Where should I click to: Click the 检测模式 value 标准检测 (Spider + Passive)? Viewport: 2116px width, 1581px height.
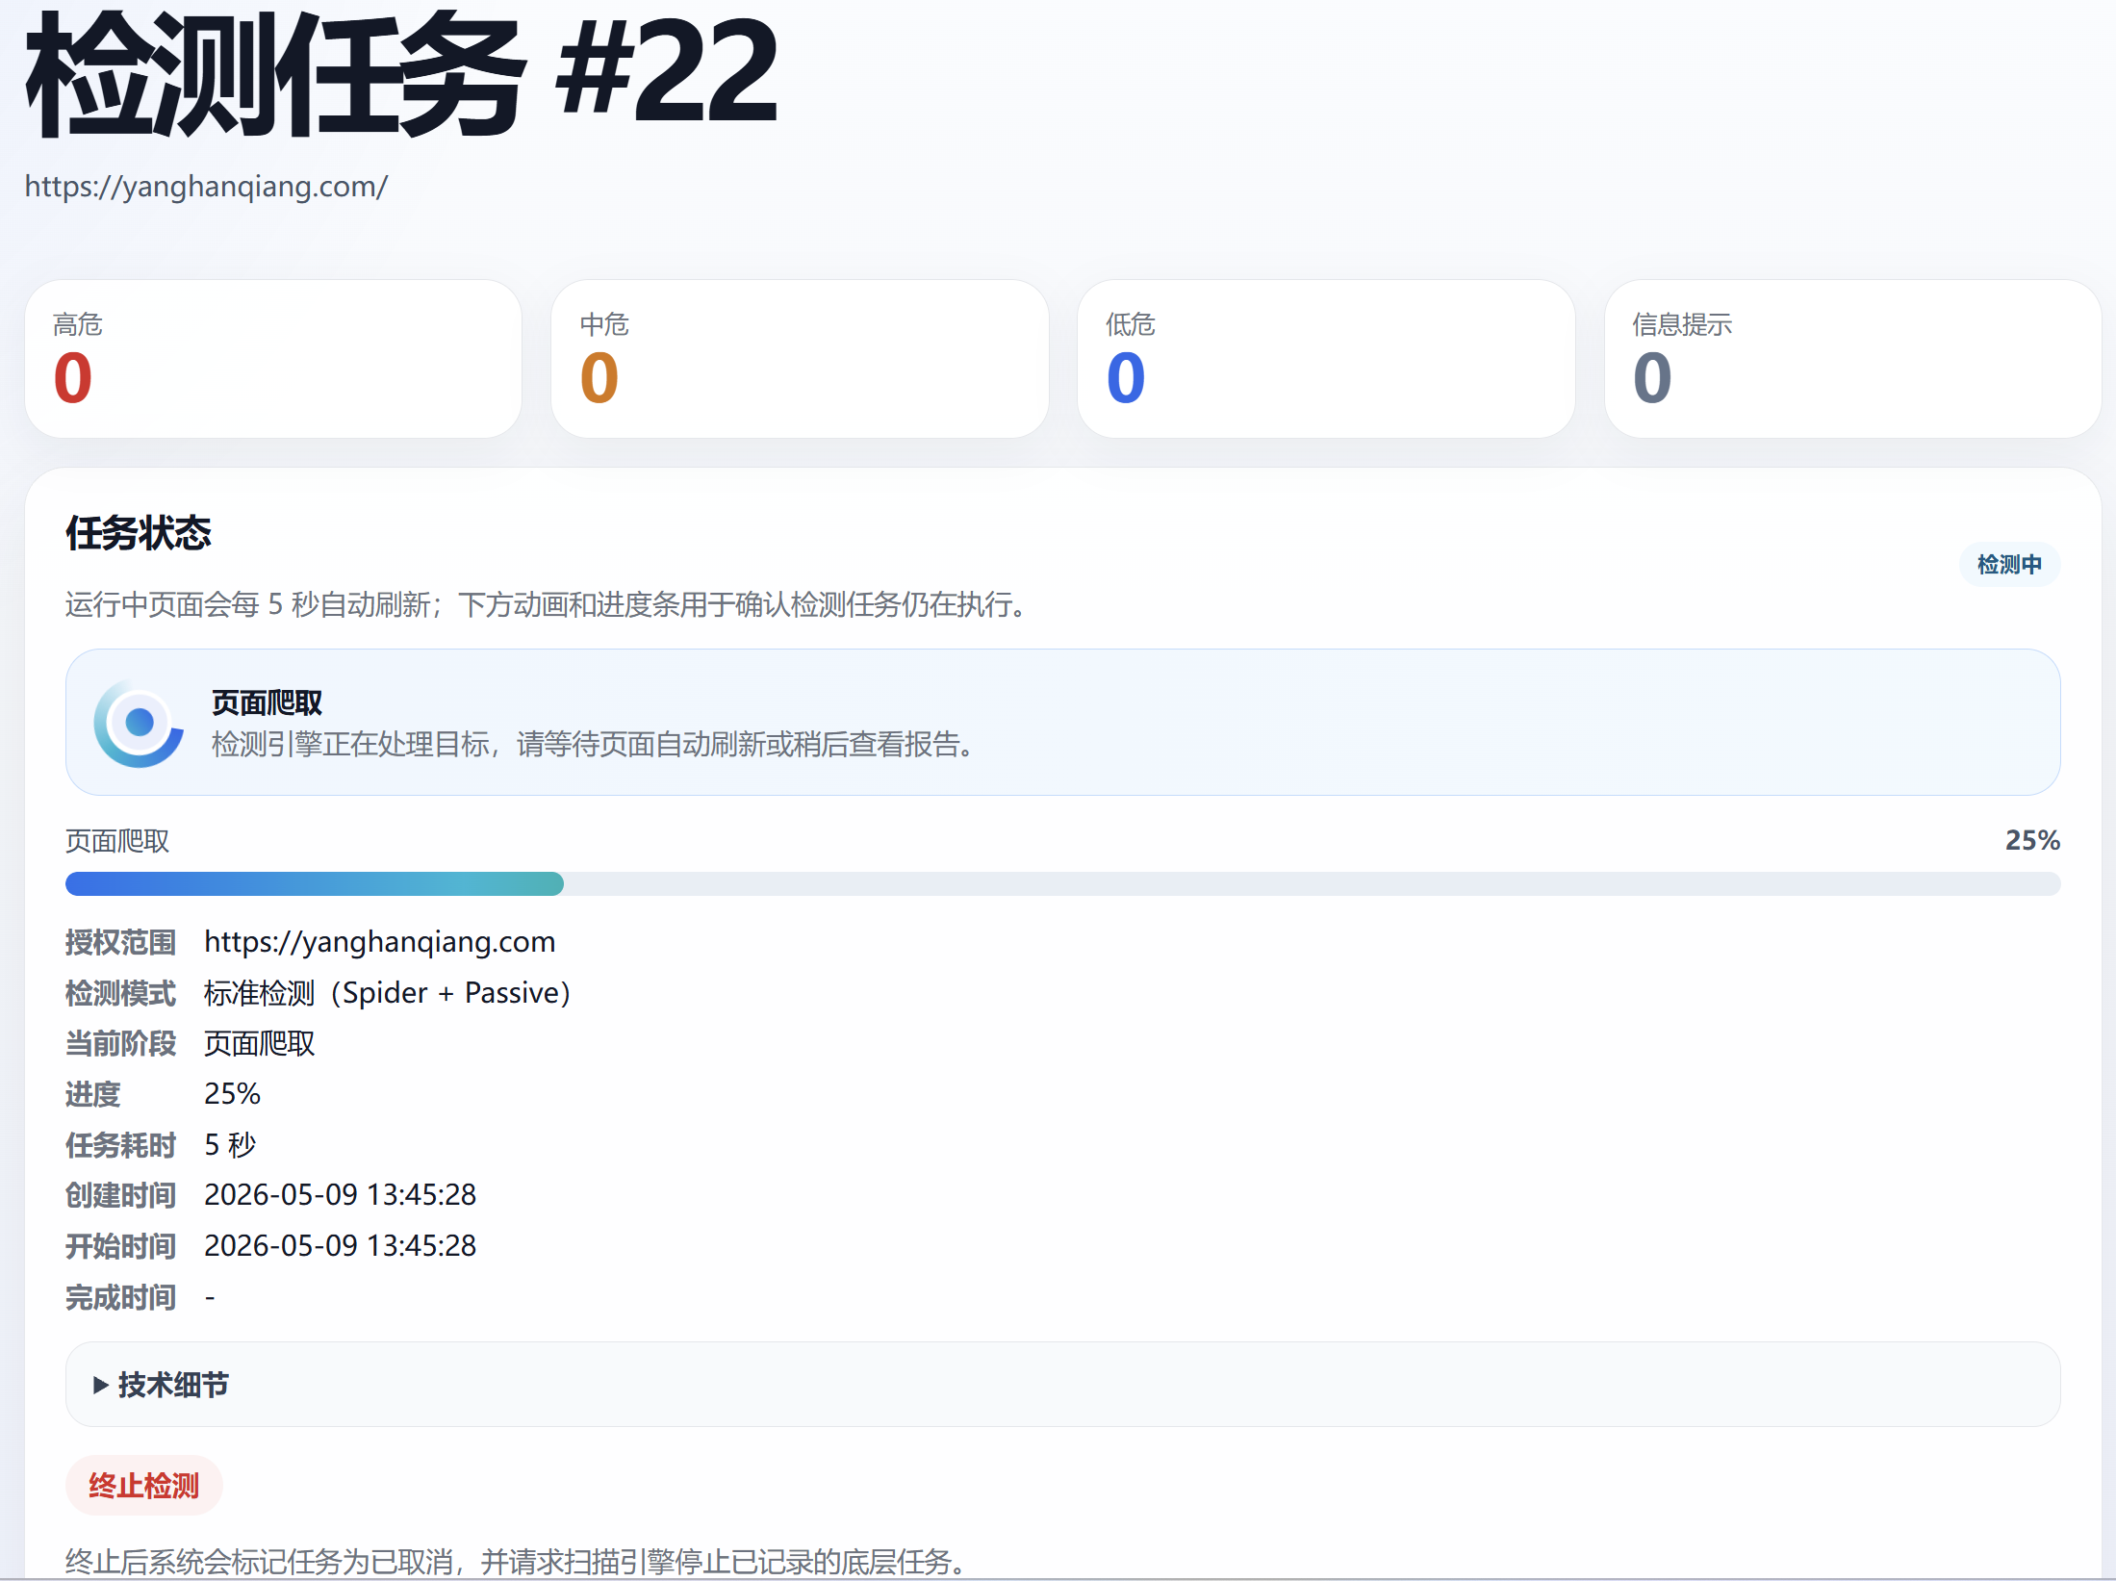[388, 992]
